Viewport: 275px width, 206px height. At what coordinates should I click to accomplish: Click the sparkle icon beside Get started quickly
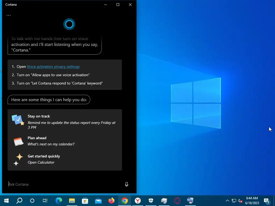pos(18,160)
